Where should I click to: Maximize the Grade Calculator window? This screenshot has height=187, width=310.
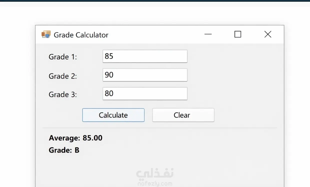click(x=238, y=34)
